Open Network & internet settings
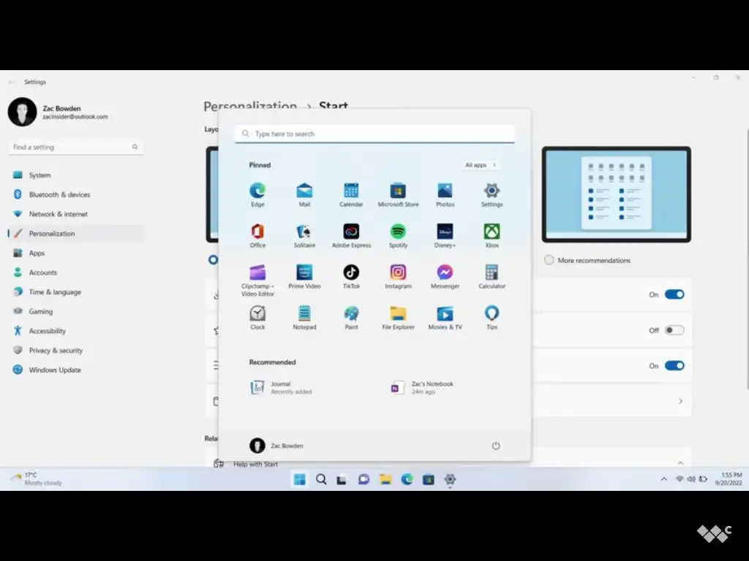749x561 pixels. [x=76, y=214]
